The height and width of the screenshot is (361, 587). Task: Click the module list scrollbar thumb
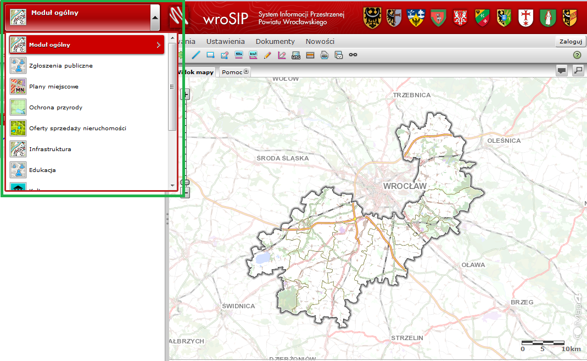tap(172, 87)
